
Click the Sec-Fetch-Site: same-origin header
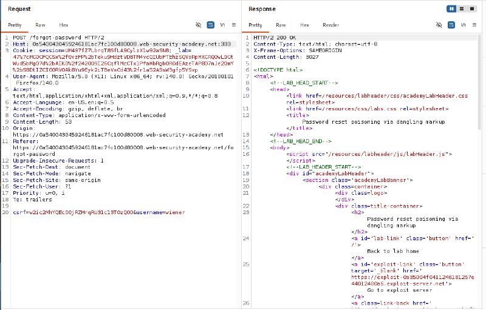pyautogui.click(x=56, y=180)
